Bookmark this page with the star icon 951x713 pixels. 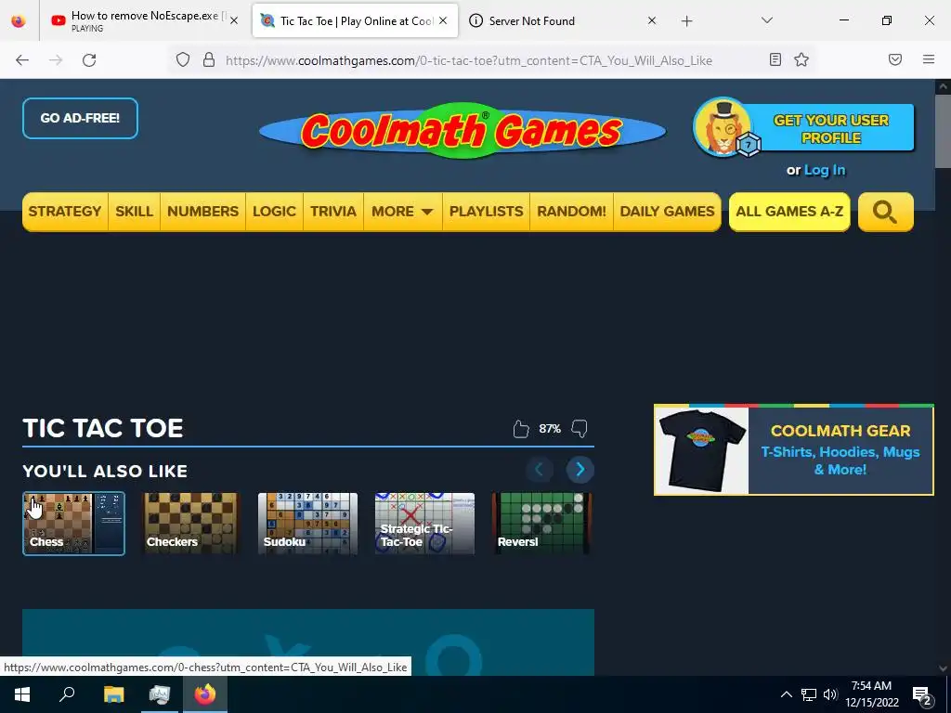coord(801,59)
